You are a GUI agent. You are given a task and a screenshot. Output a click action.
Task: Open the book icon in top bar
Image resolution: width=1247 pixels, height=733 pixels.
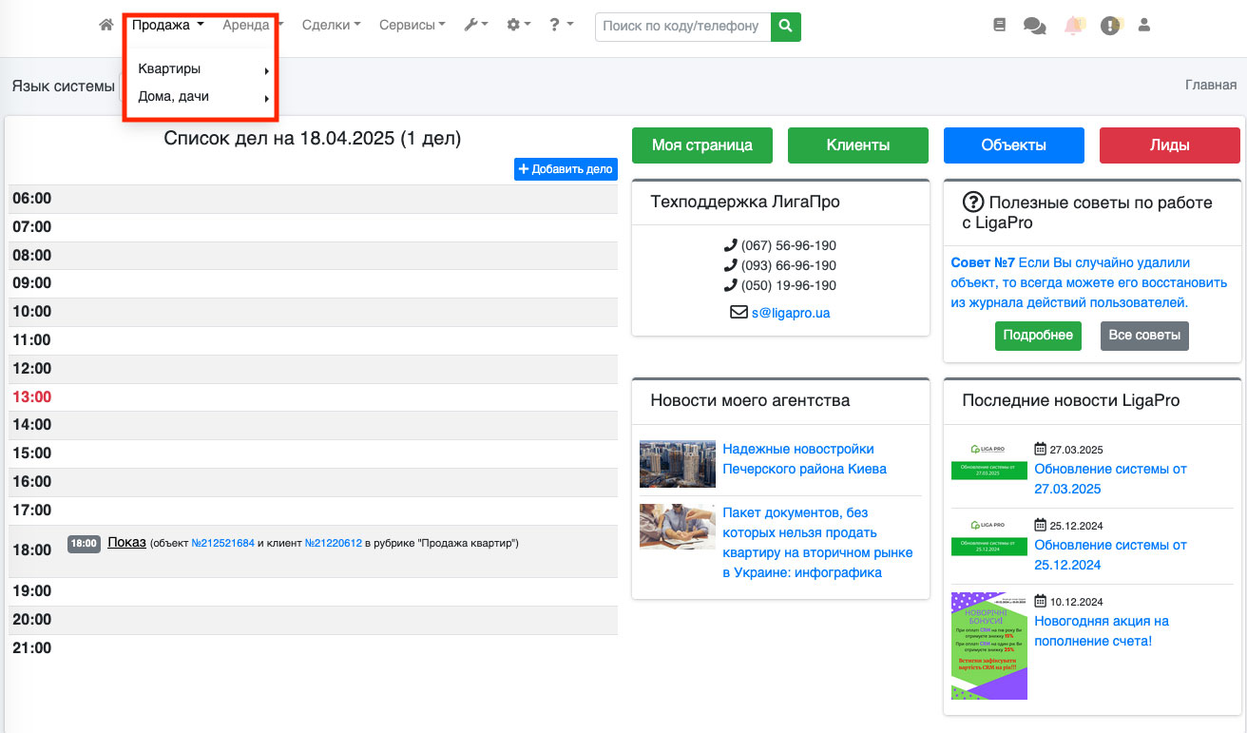click(x=999, y=26)
